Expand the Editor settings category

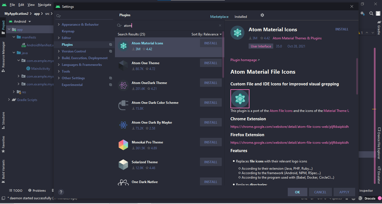59,38
